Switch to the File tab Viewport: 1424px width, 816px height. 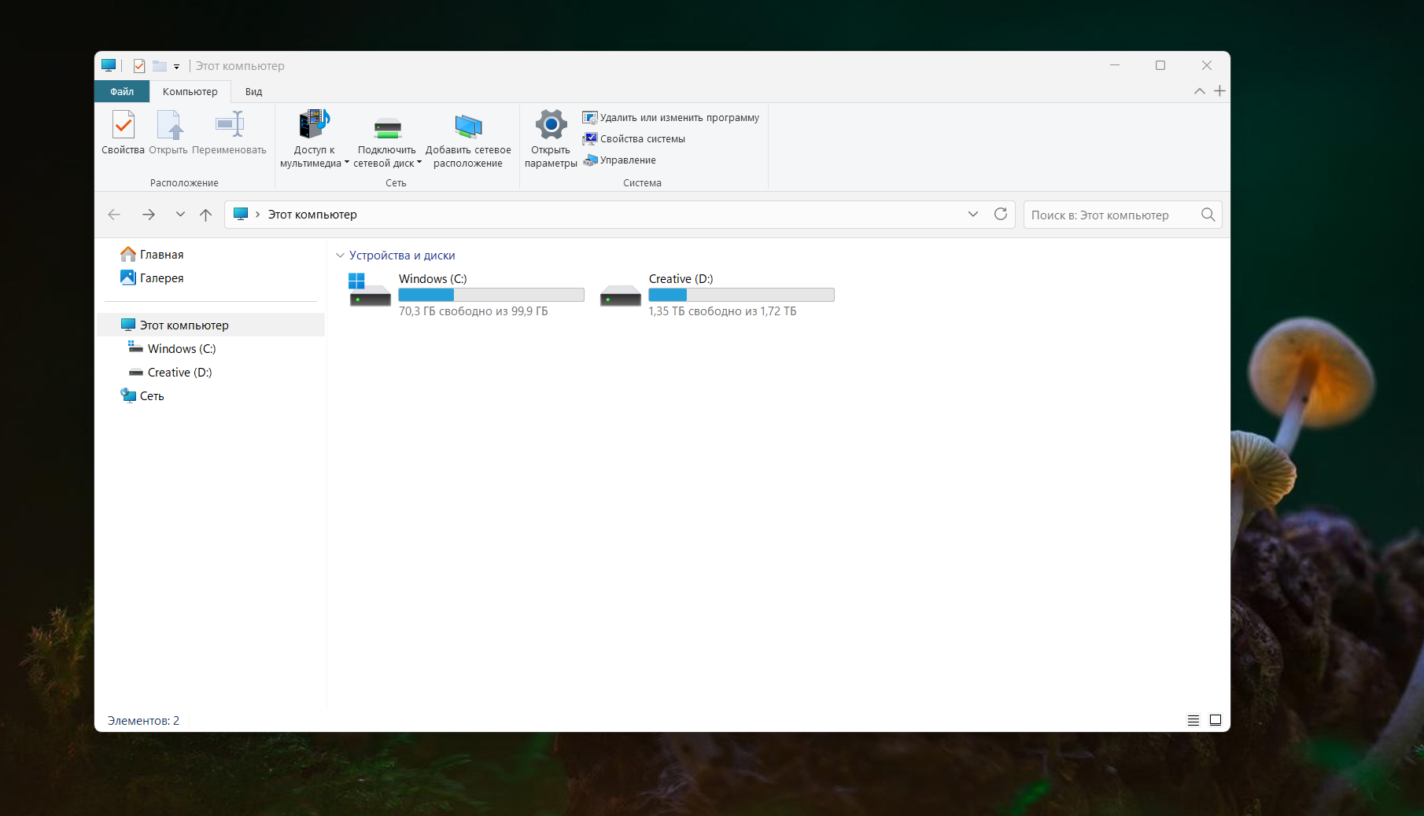[122, 91]
